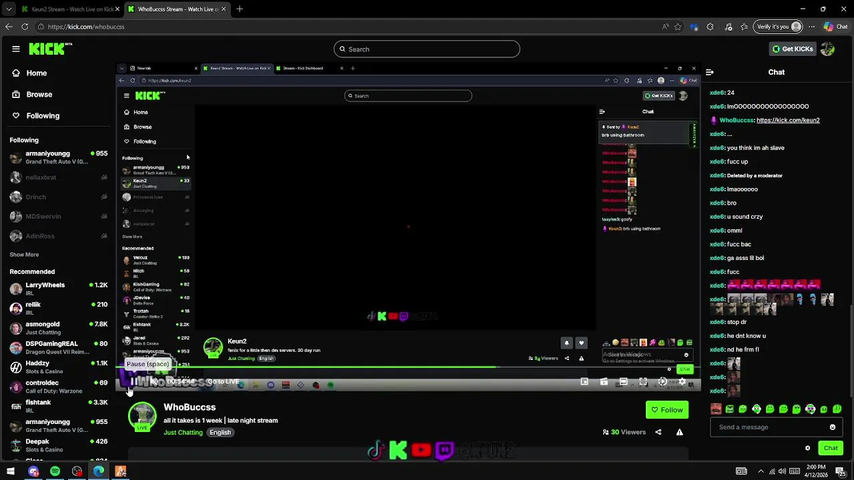Open MDSwervin channel in sidebar
This screenshot has width=854, height=480.
coord(59,217)
